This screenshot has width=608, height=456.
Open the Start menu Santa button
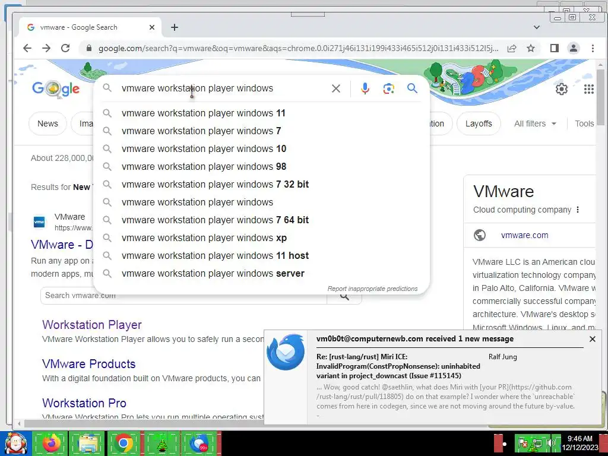coord(15,443)
